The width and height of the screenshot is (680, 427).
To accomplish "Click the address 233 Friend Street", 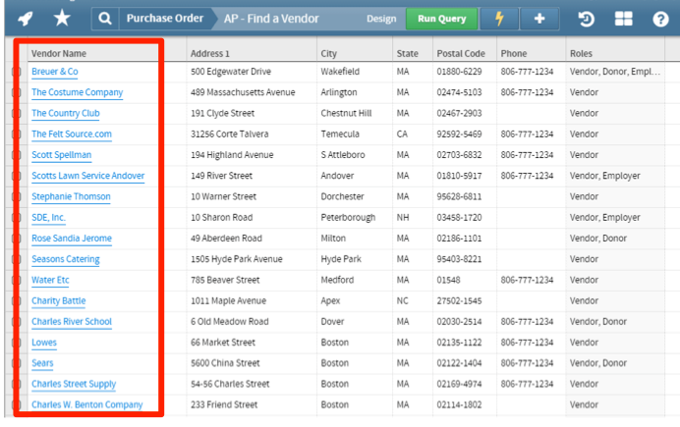I will pos(224,404).
